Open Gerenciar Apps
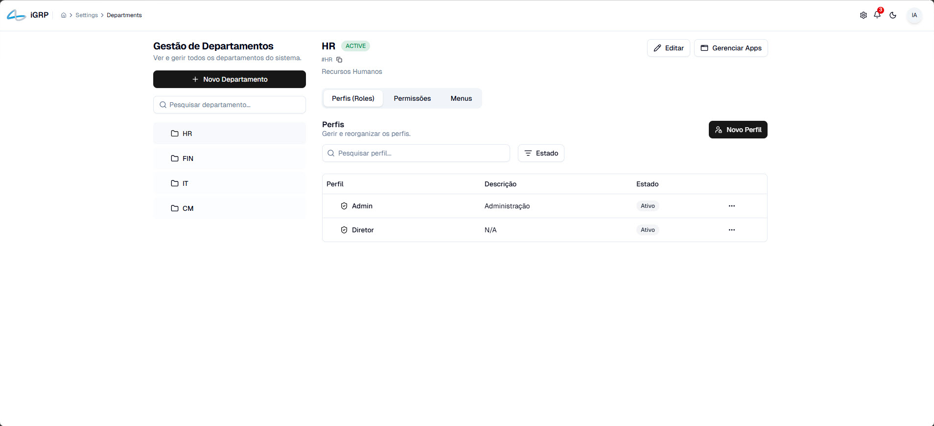This screenshot has width=934, height=426. click(x=731, y=48)
